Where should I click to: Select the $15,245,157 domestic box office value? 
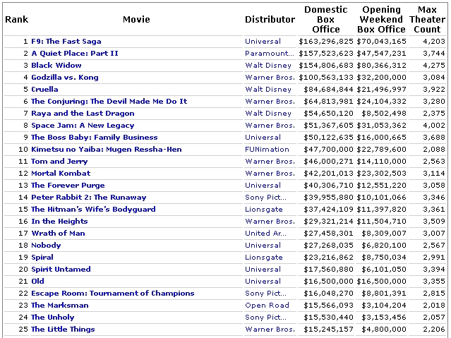[328, 329]
